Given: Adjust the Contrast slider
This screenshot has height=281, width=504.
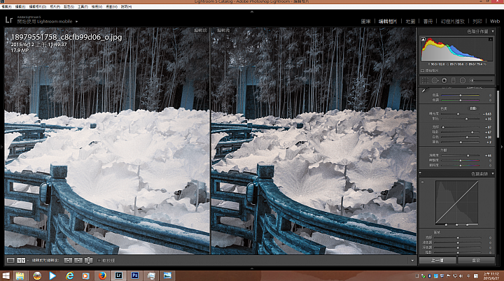Looking at the screenshot, I should pos(461,119).
